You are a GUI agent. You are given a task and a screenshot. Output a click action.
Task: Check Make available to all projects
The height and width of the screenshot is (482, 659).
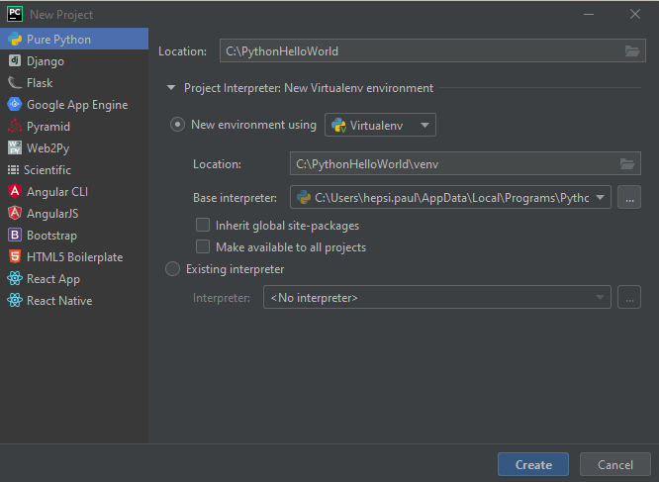tap(203, 247)
